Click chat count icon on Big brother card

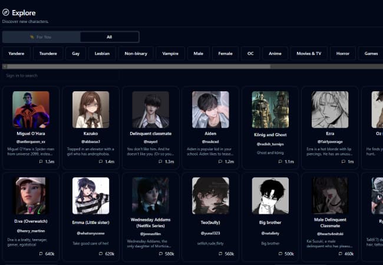point(280,254)
